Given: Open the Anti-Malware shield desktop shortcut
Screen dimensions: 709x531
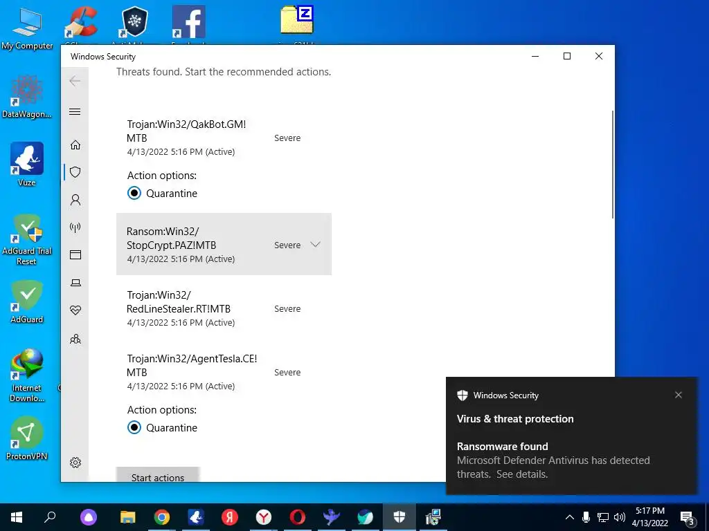Looking at the screenshot, I should [x=135, y=24].
